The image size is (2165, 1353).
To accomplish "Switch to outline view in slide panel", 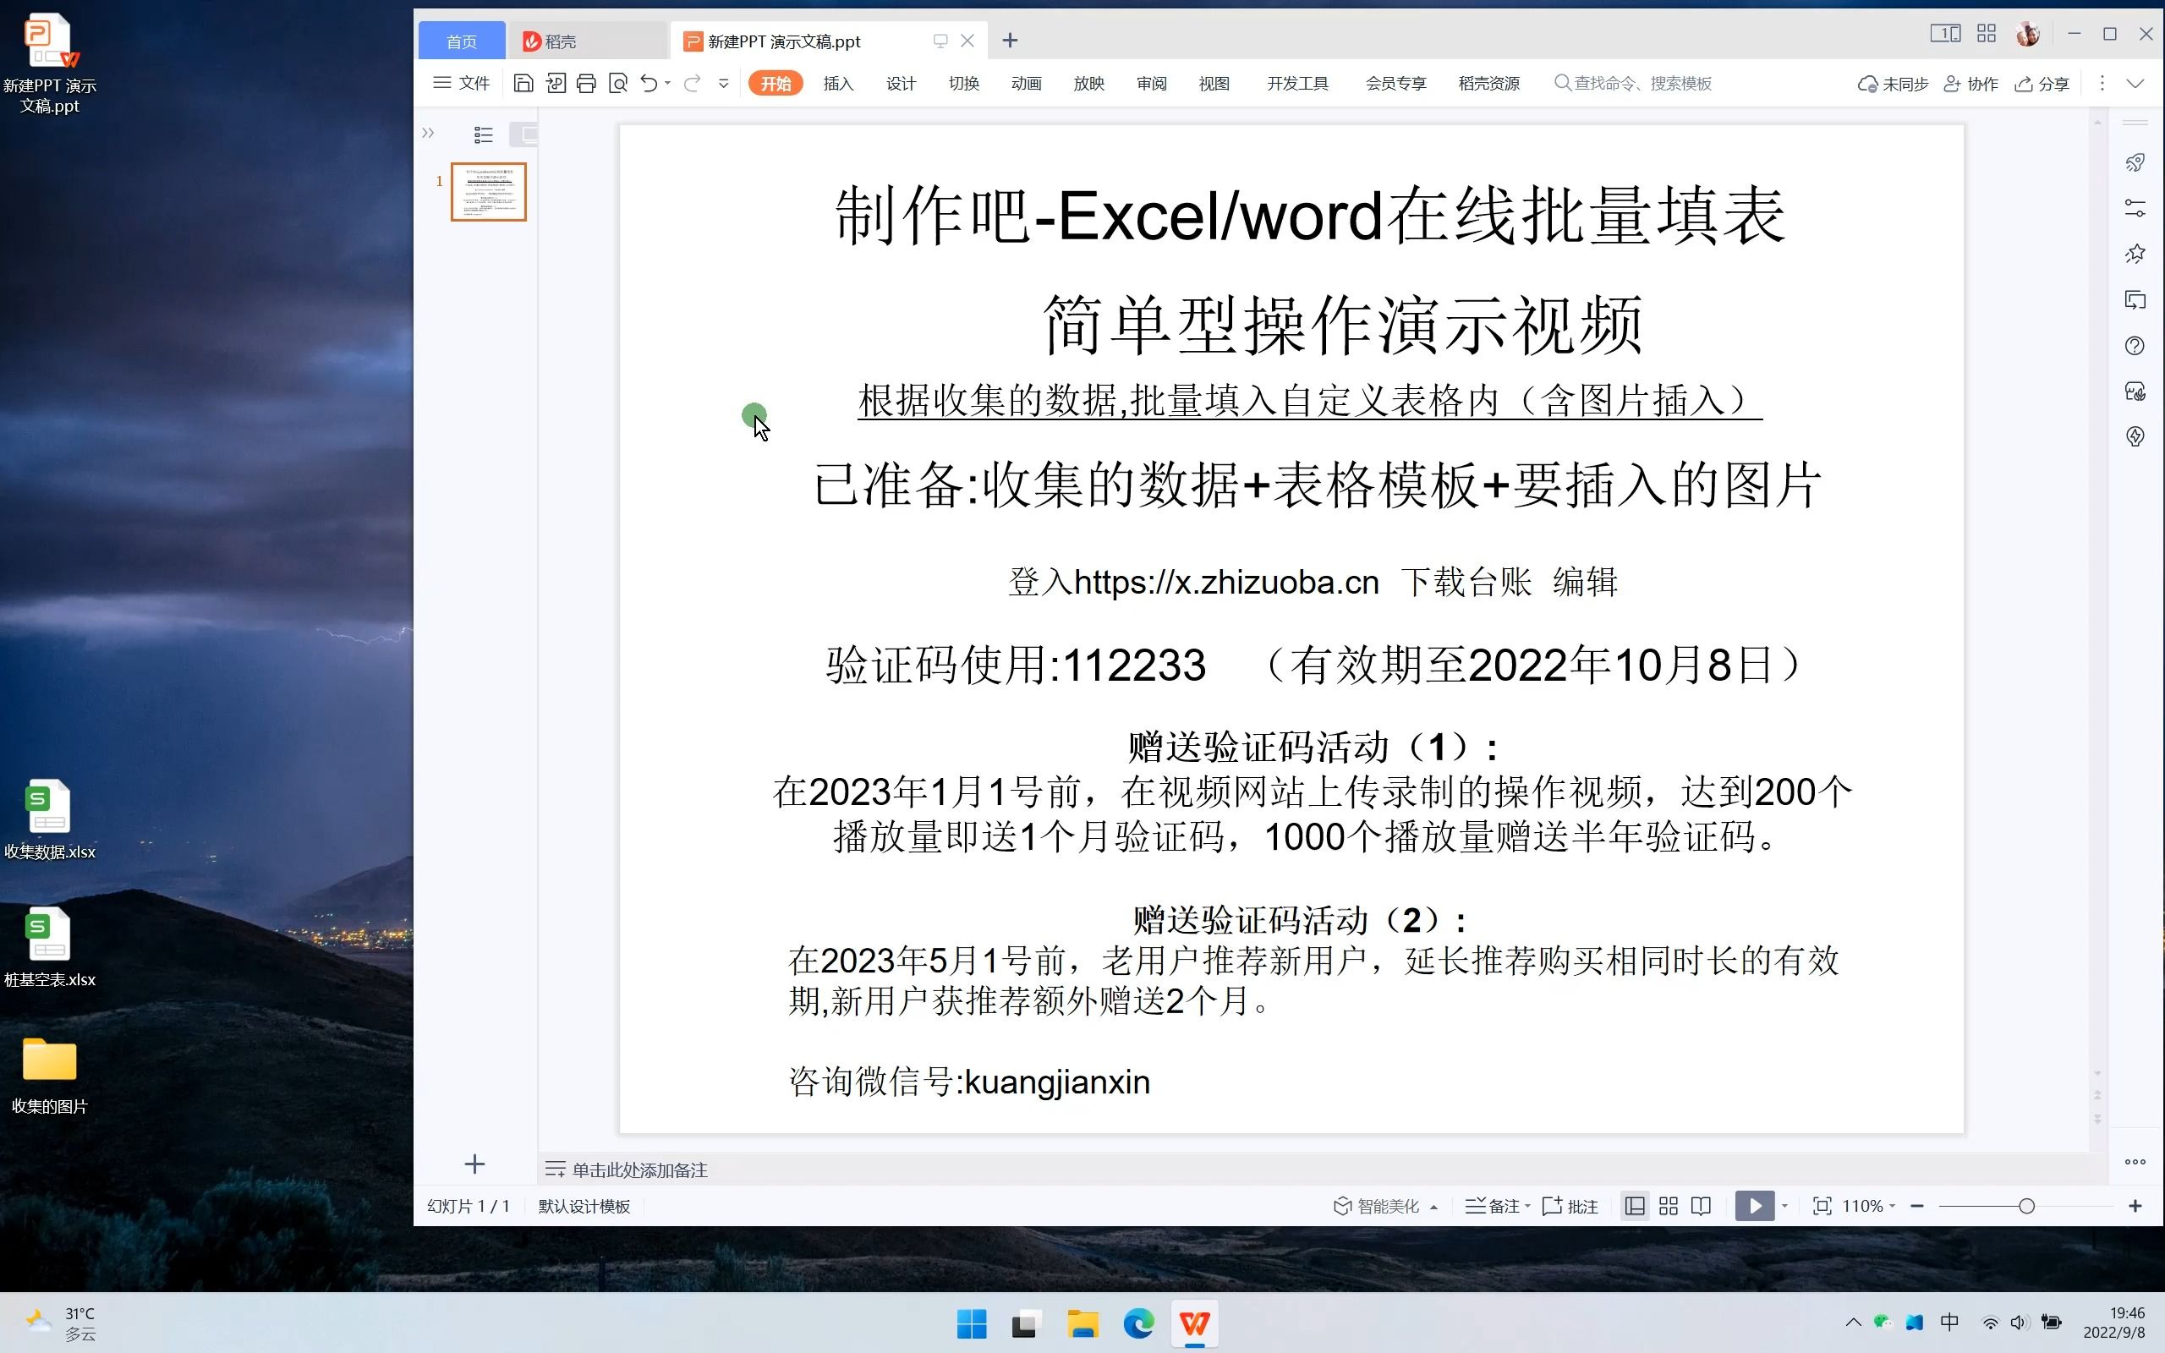I will point(483,135).
